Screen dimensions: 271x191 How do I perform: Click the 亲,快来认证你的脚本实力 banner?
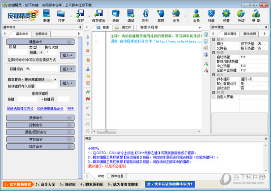170,184
